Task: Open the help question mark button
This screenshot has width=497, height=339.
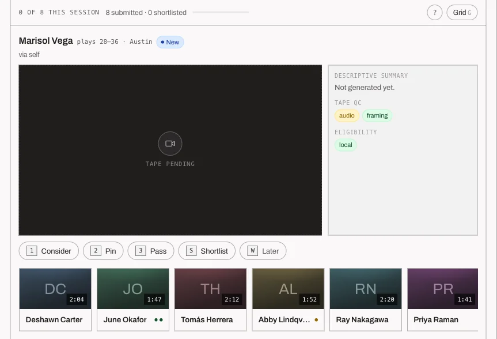Action: tap(435, 12)
